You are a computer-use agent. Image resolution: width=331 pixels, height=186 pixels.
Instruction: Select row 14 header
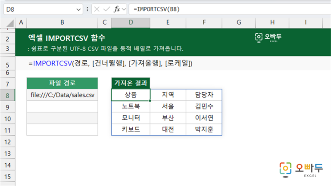(8, 165)
